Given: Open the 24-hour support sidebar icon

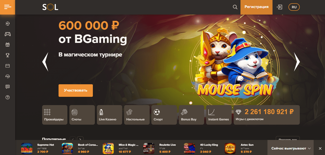Looking at the screenshot, I should pos(8,76).
